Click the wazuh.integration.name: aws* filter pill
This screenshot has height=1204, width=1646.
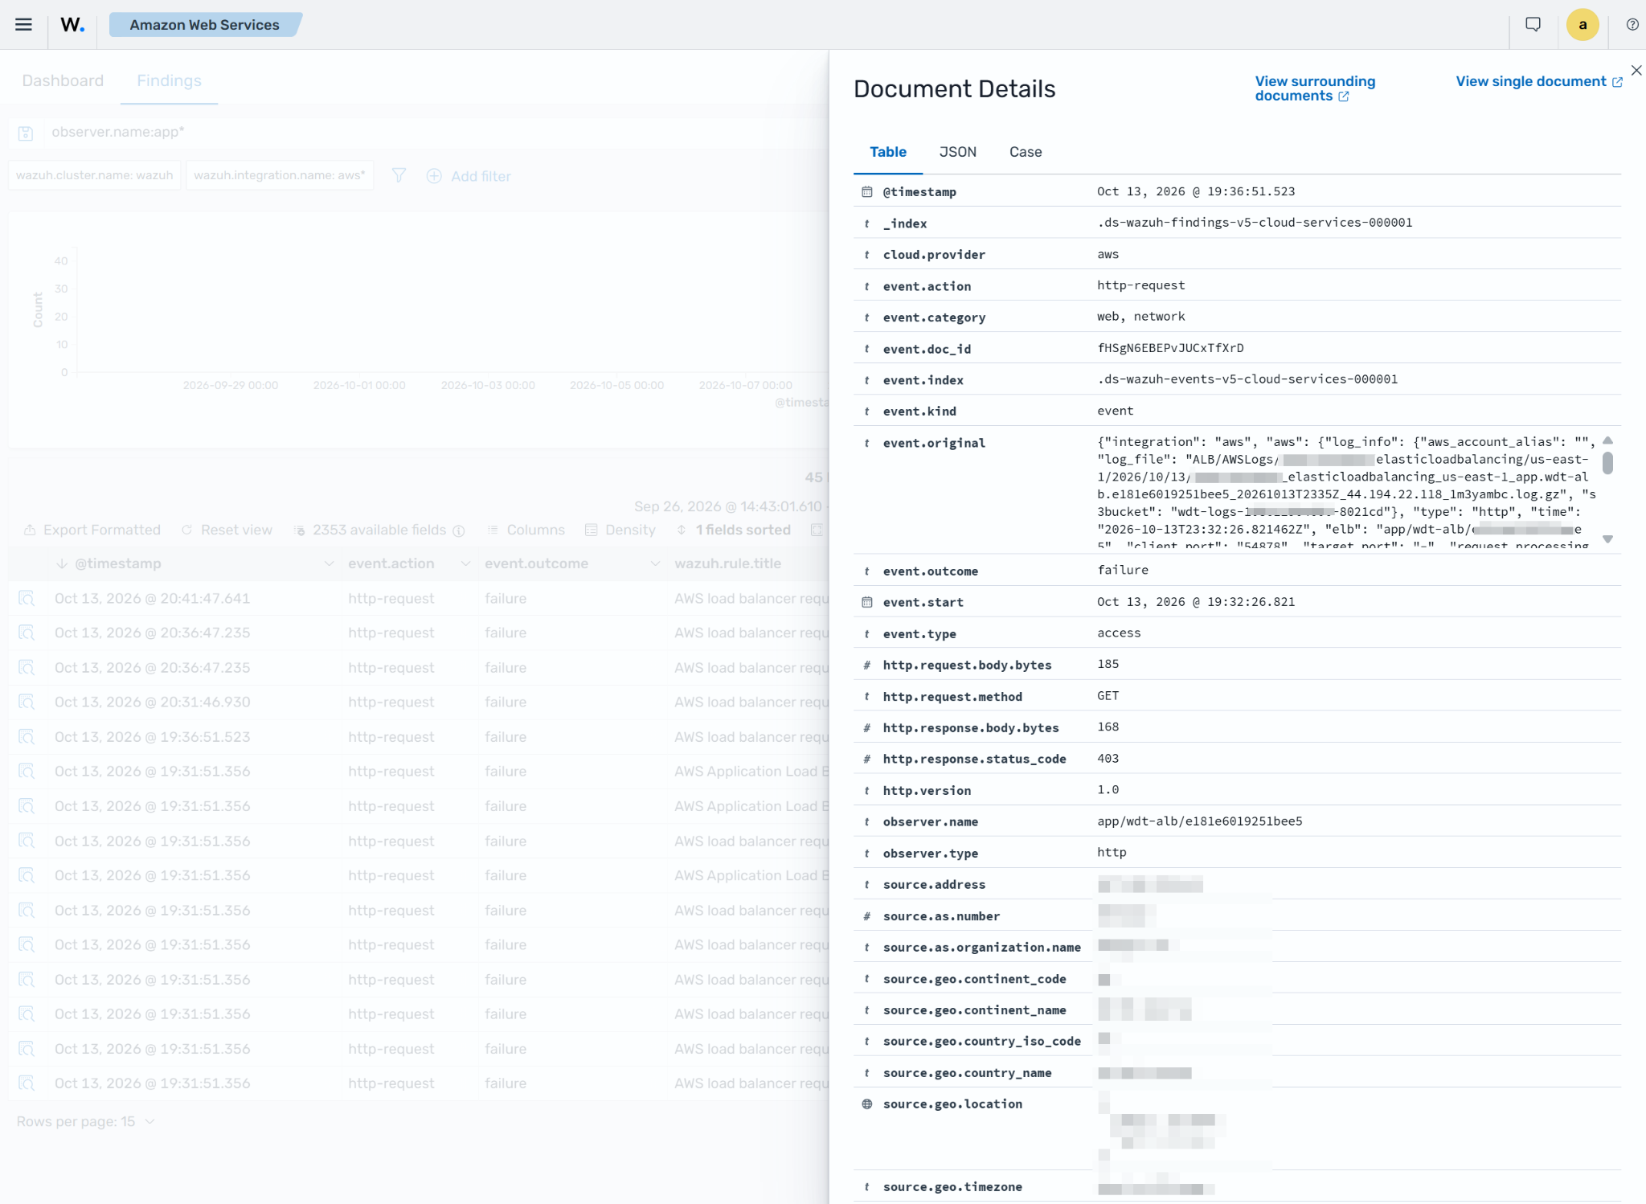[x=279, y=175]
